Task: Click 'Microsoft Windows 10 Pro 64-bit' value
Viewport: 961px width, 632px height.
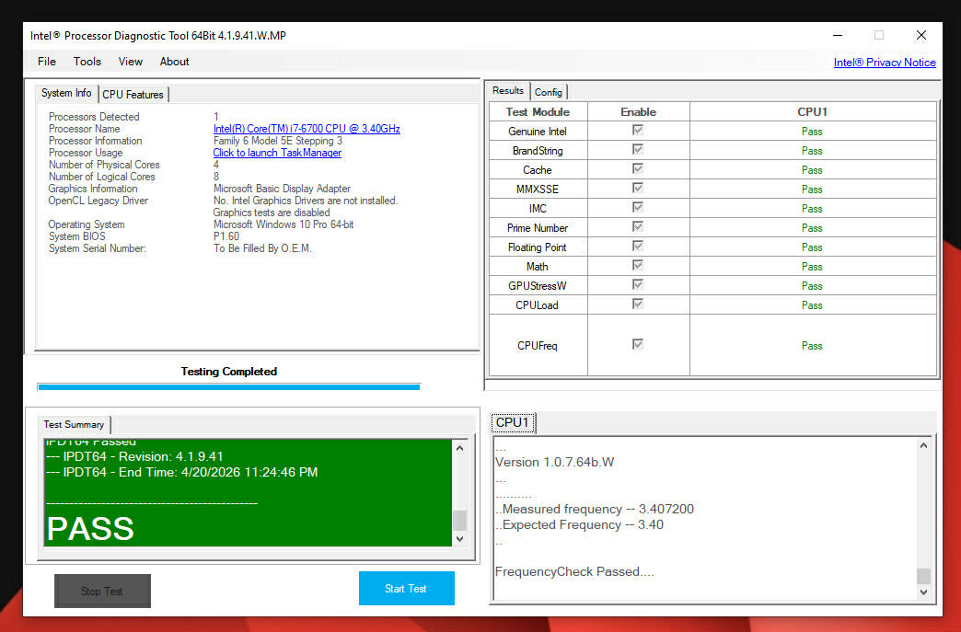Action: click(284, 224)
